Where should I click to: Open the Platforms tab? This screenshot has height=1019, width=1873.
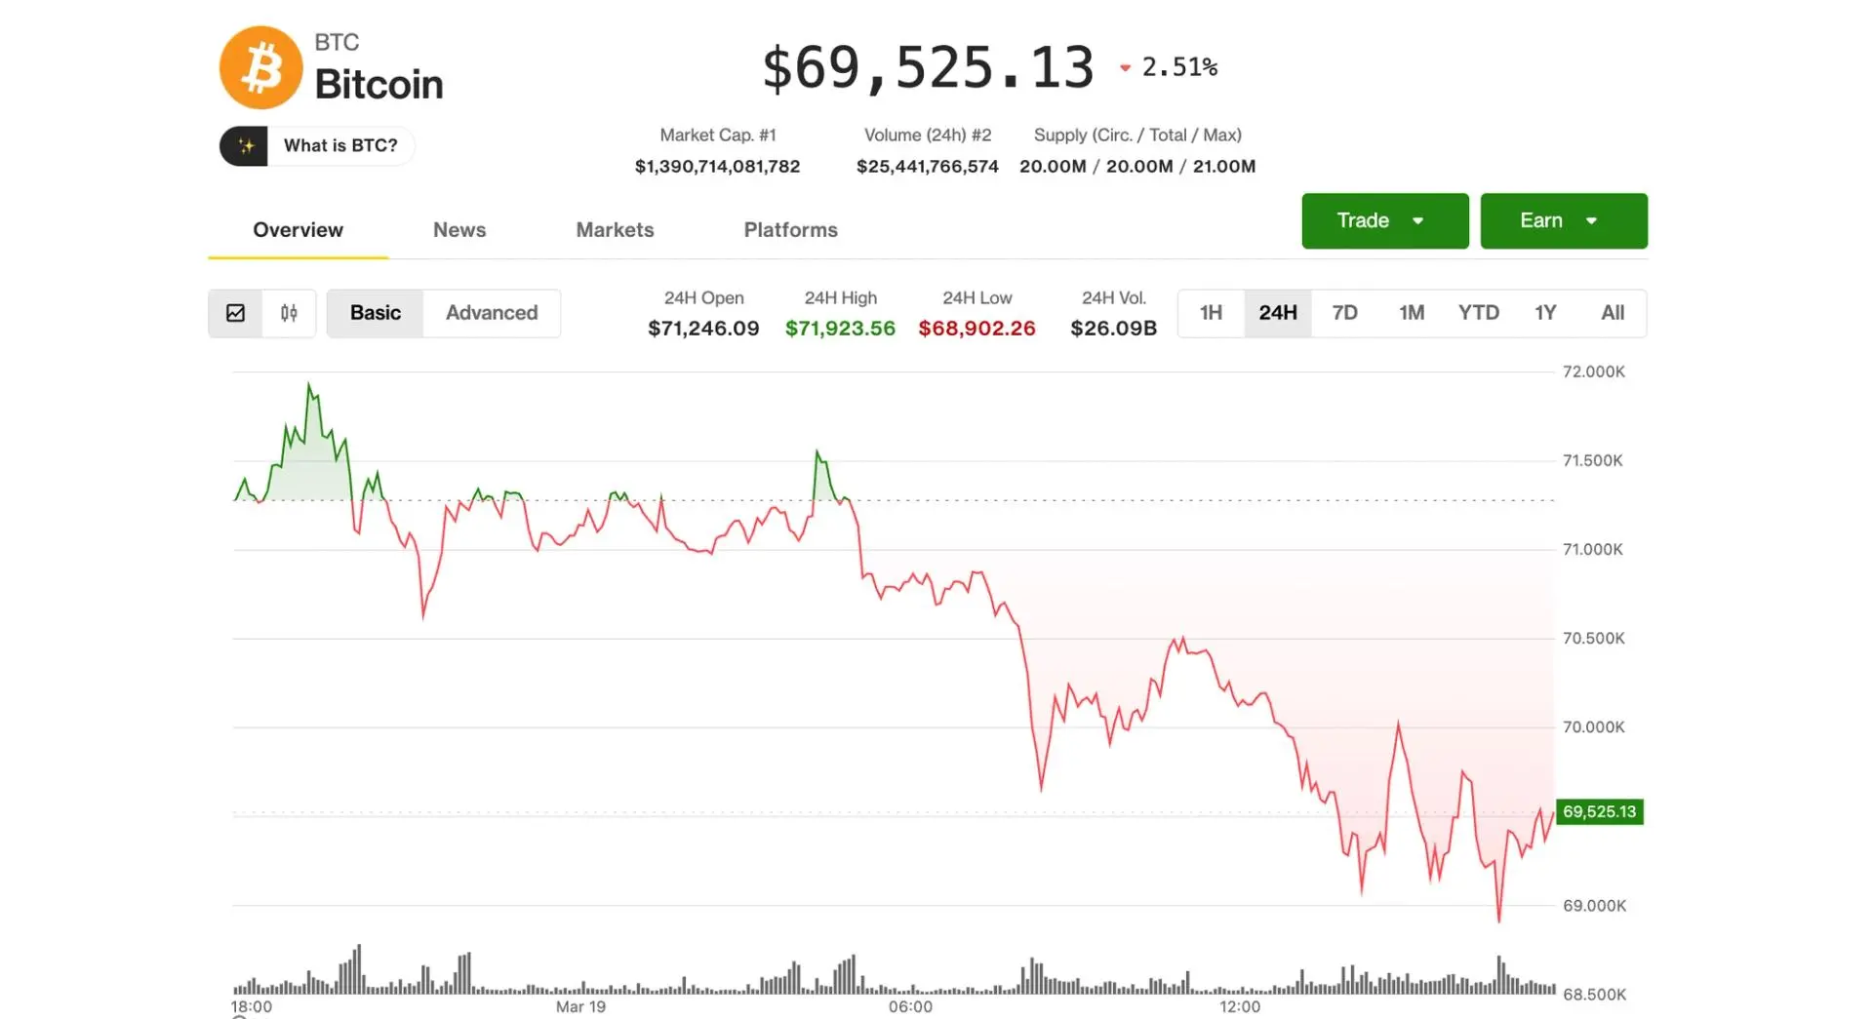coord(790,230)
